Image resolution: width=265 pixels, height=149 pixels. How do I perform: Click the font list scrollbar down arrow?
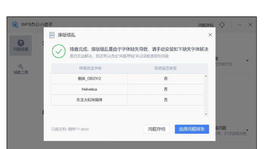[206, 114]
